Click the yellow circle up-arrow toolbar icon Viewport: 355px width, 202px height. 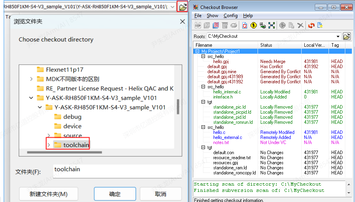coord(254,25)
